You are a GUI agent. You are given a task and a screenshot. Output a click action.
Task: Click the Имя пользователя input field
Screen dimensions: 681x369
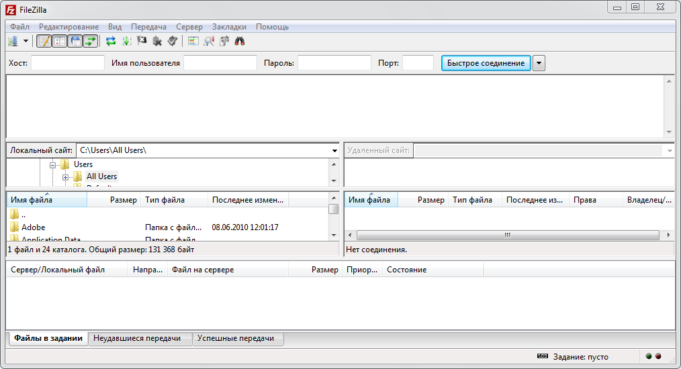pos(220,63)
